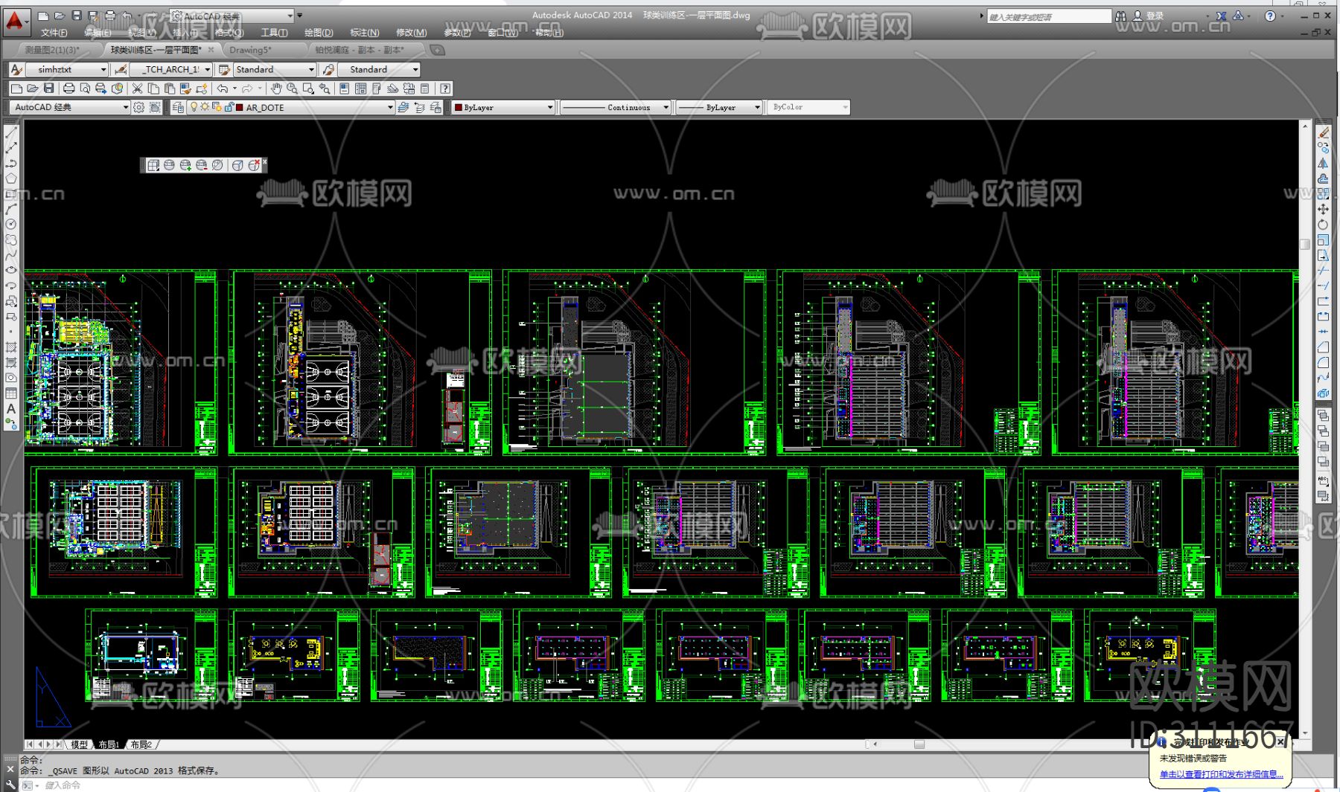Open the simhztxt text style dropdown
1340x792 pixels.
click(x=103, y=69)
